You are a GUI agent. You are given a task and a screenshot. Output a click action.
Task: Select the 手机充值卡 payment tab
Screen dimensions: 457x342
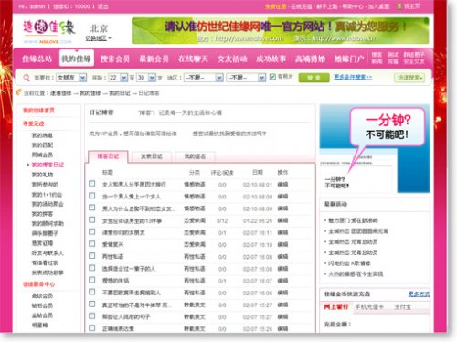click(x=369, y=307)
